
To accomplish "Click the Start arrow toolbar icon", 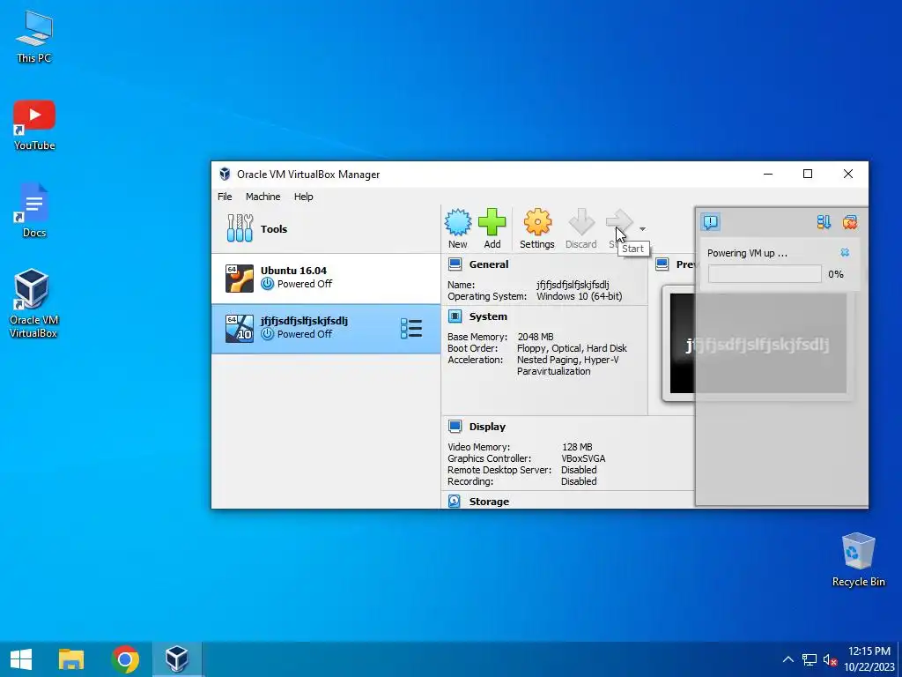I will 619,222.
